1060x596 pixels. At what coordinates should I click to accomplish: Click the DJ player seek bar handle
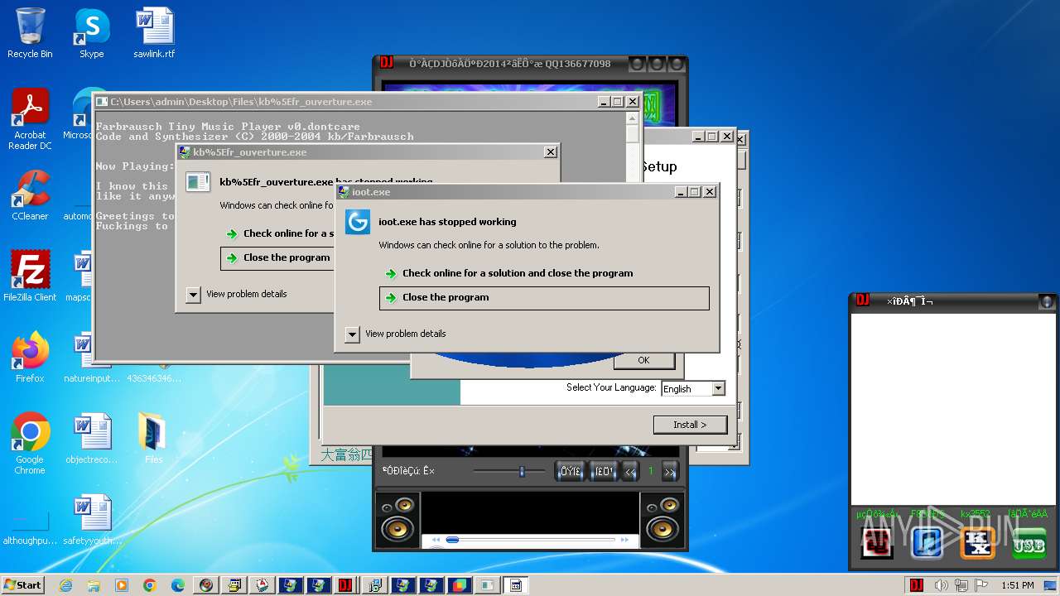pos(452,540)
